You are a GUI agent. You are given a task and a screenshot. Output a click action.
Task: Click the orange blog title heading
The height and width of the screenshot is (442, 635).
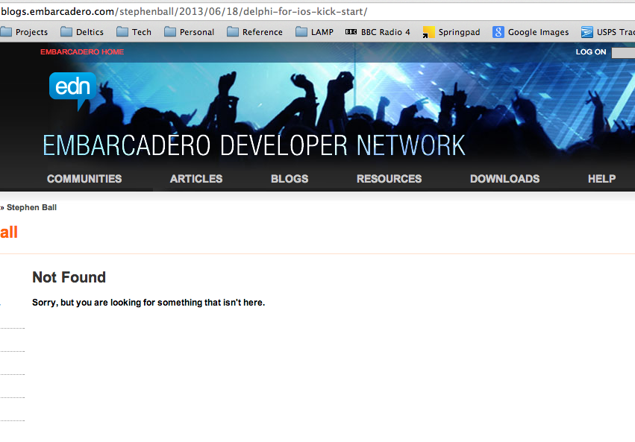(x=8, y=233)
